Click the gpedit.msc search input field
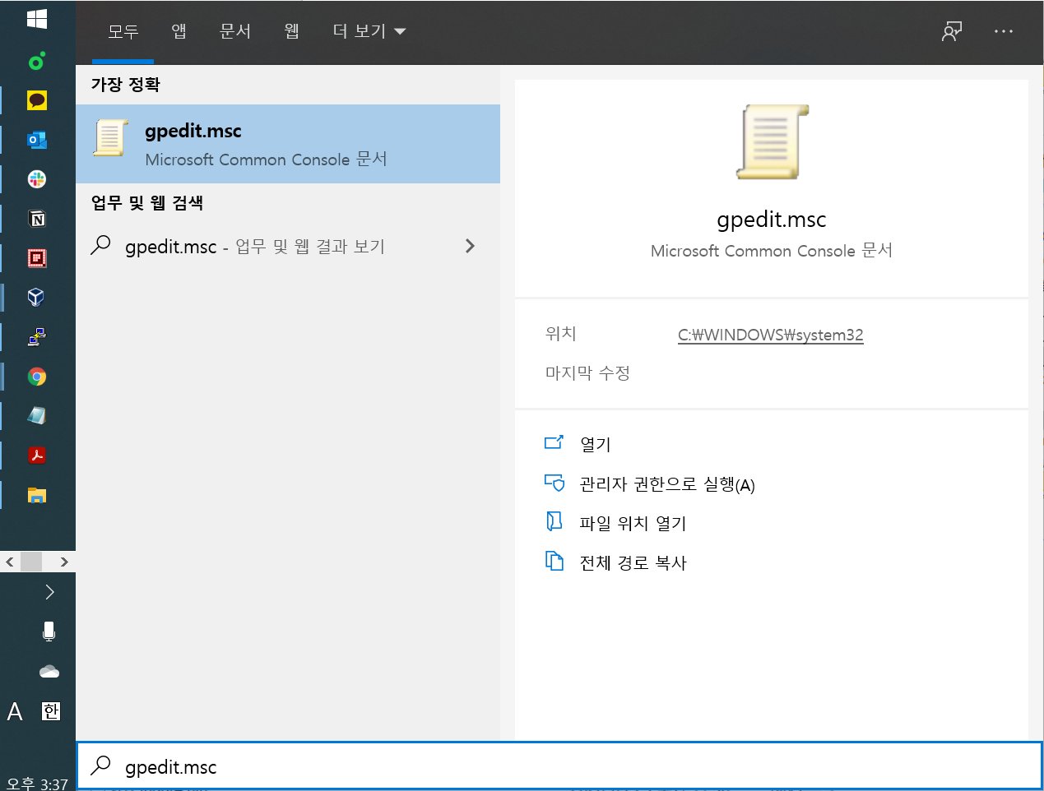1044x791 pixels. [x=559, y=766]
